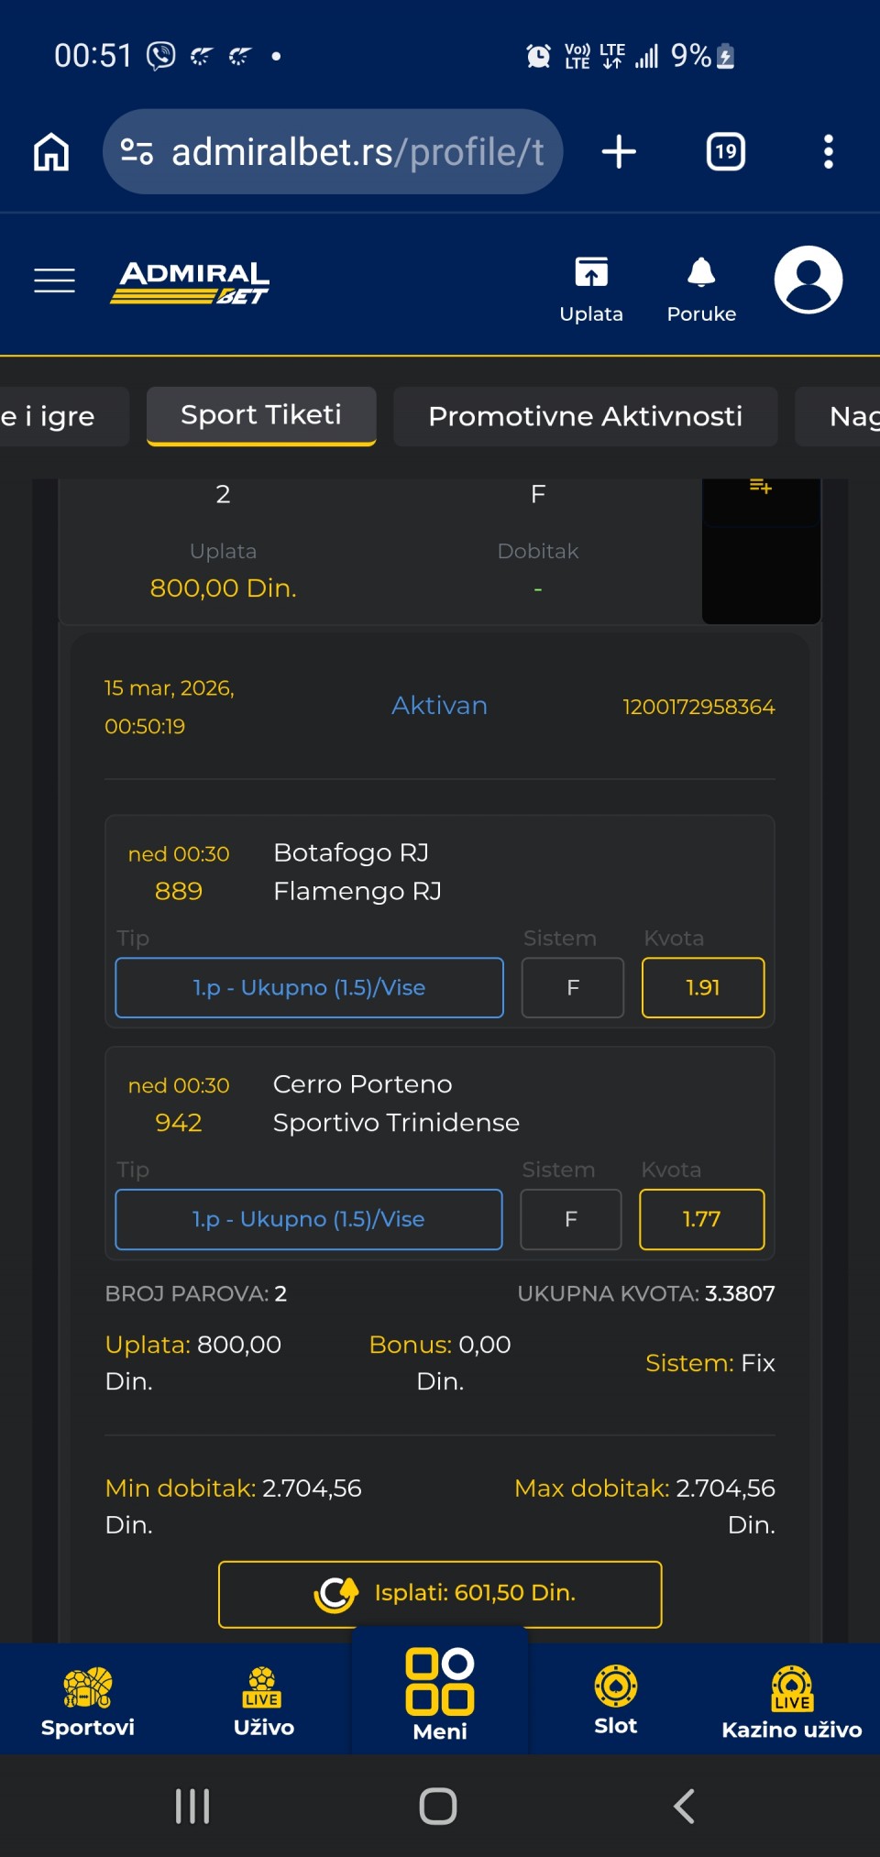This screenshot has width=880, height=1857.
Task: Open Kazino uživo live casino
Action: 791,1701
